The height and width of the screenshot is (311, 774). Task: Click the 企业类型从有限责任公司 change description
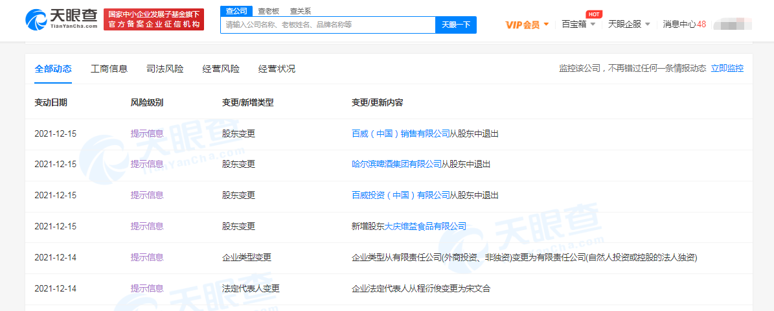[524, 257]
